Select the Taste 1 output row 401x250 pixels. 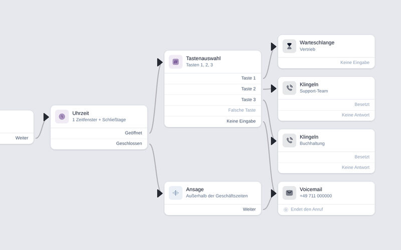click(x=213, y=78)
